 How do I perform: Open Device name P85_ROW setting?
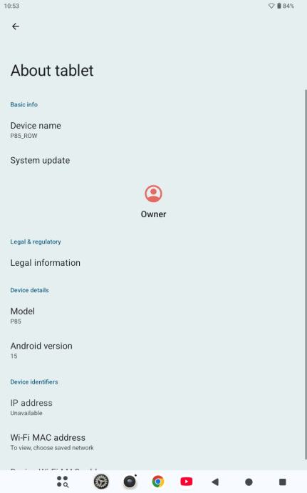tap(153, 130)
